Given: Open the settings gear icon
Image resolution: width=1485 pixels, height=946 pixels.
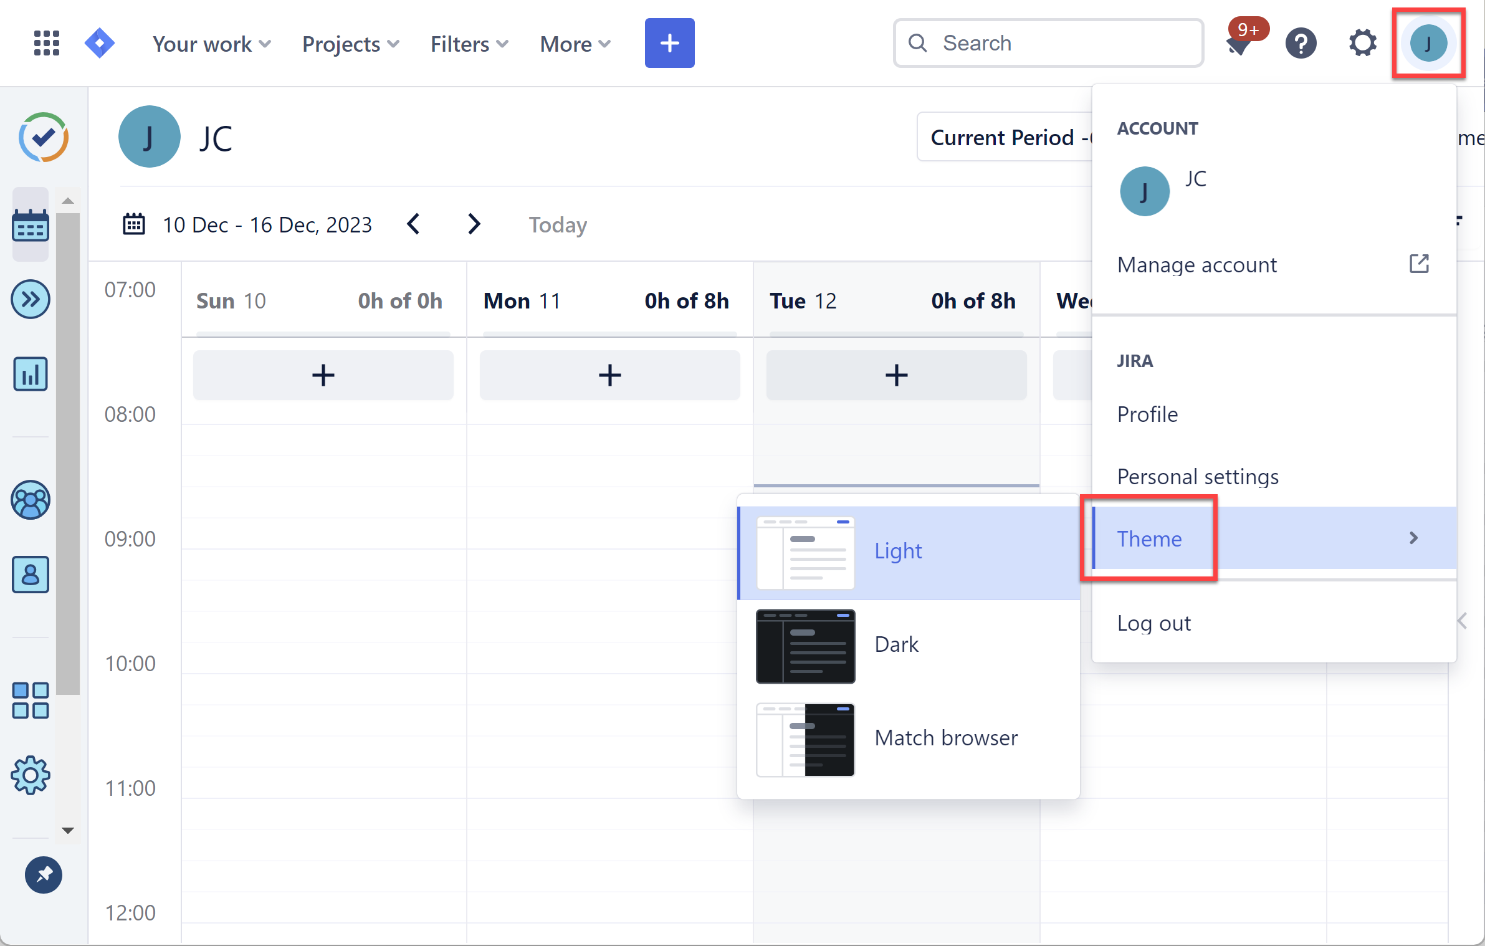Looking at the screenshot, I should pyautogui.click(x=1363, y=42).
